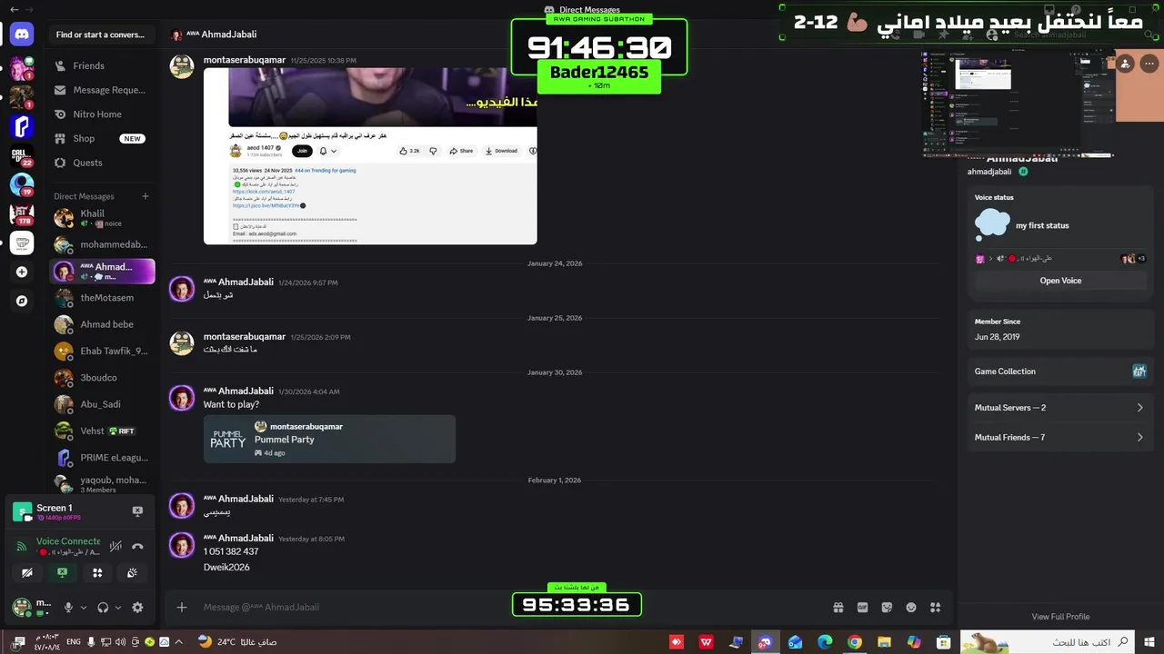
Task: Open Discover servers compass icon
Action: pyautogui.click(x=22, y=301)
